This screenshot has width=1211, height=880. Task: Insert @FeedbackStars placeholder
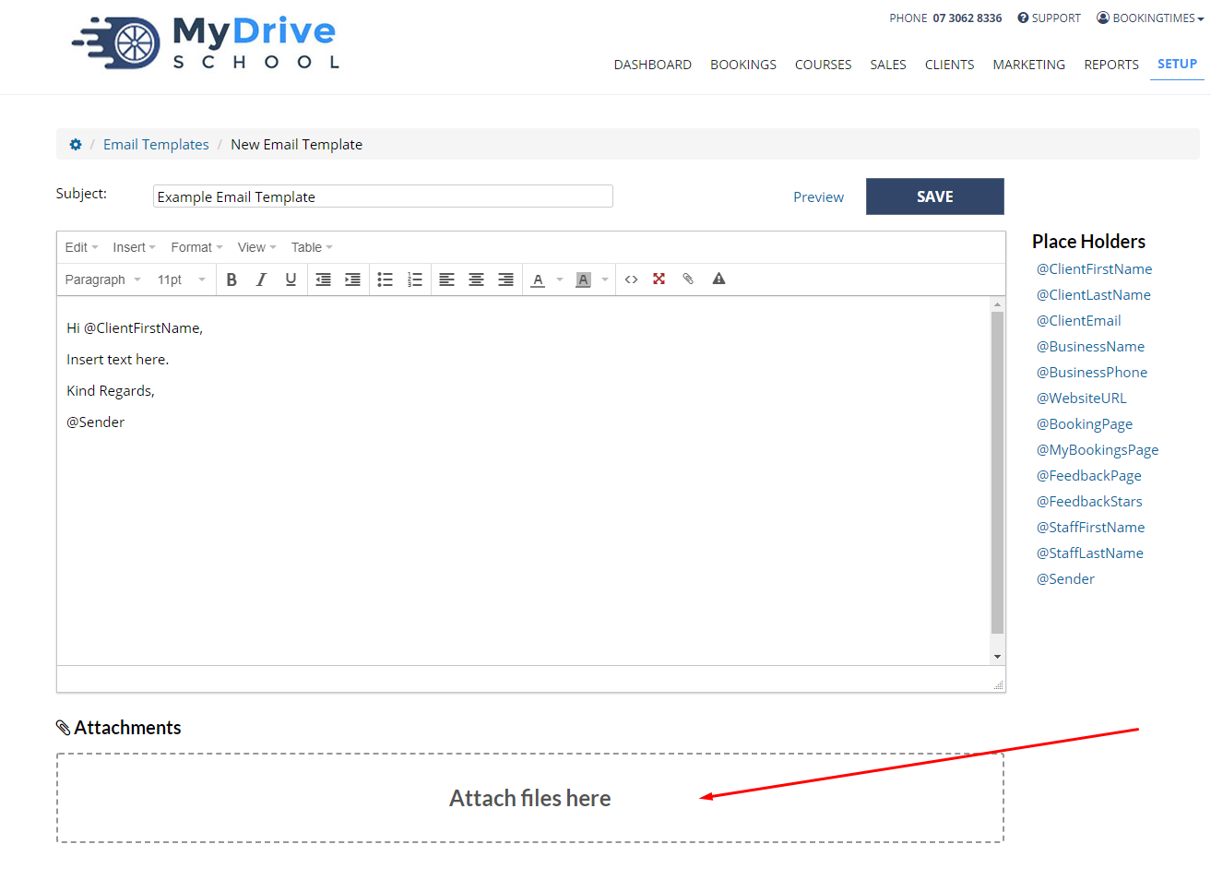(1089, 502)
